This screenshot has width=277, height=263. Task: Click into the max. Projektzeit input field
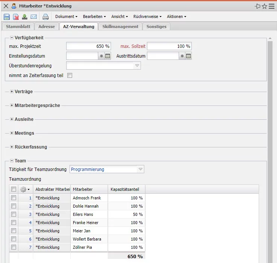(88, 46)
